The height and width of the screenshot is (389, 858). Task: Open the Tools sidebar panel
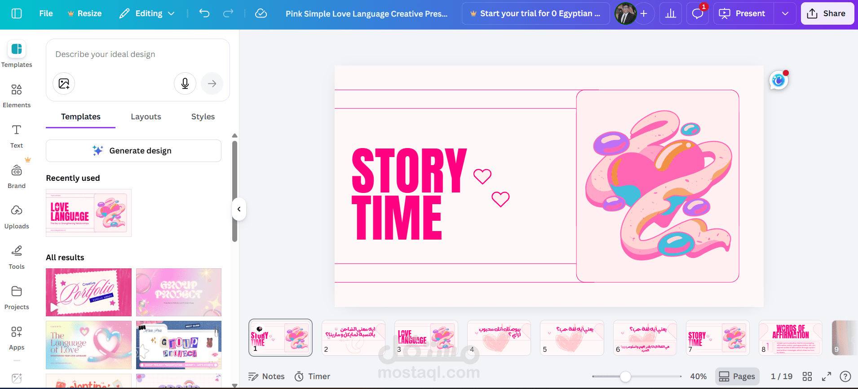pos(17,257)
